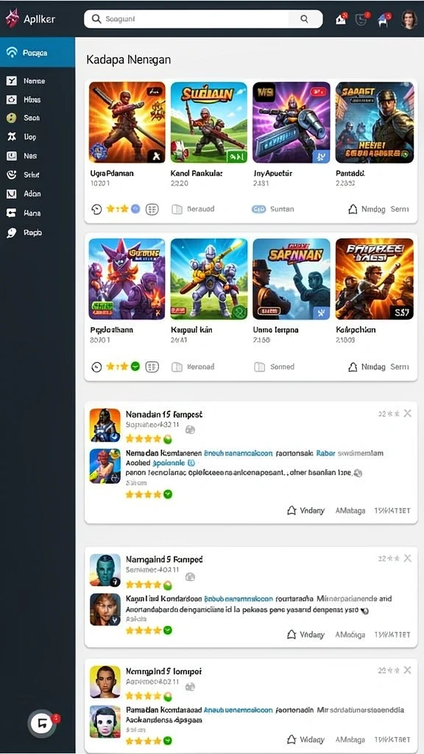Open the JnyApuetar game thumbnail
This screenshot has width=424, height=754.
(291, 122)
